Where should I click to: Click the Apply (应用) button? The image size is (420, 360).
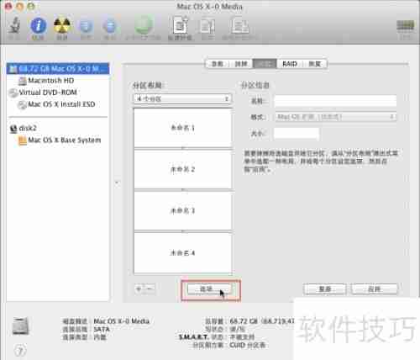374,289
